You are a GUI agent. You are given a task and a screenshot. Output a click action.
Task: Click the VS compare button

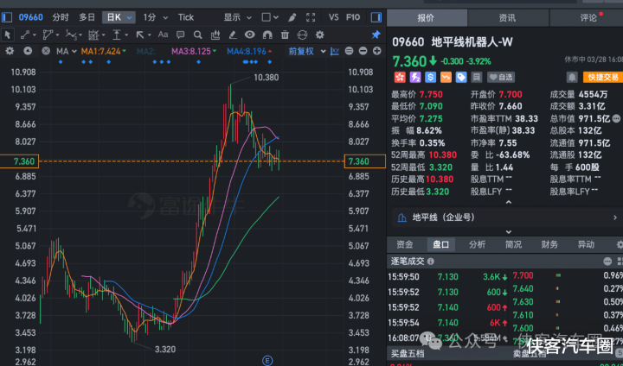[x=333, y=17]
